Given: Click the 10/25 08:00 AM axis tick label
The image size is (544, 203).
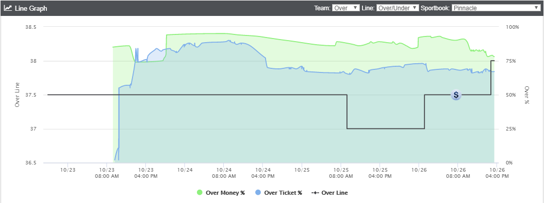Looking at the screenshot, I should tap(341, 173).
